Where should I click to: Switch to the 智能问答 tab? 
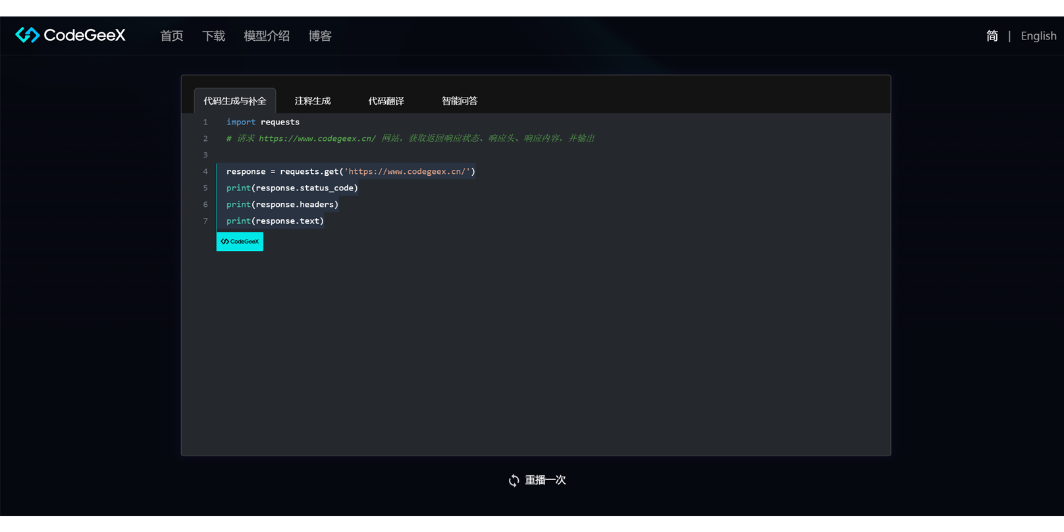[x=460, y=101]
